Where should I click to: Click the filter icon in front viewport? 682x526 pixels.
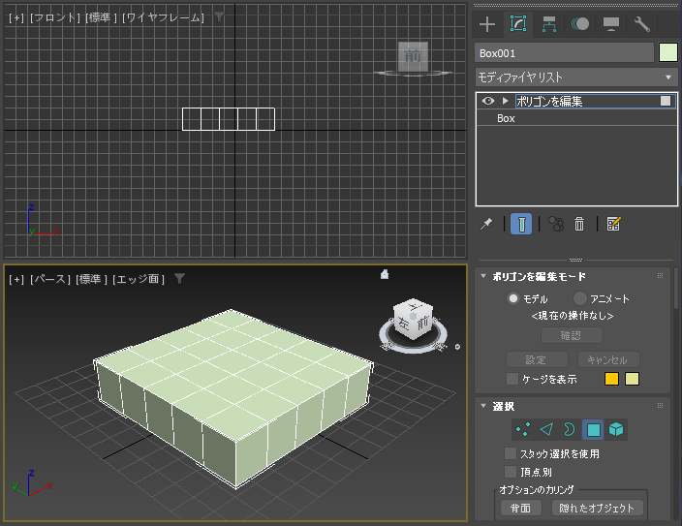(x=220, y=17)
